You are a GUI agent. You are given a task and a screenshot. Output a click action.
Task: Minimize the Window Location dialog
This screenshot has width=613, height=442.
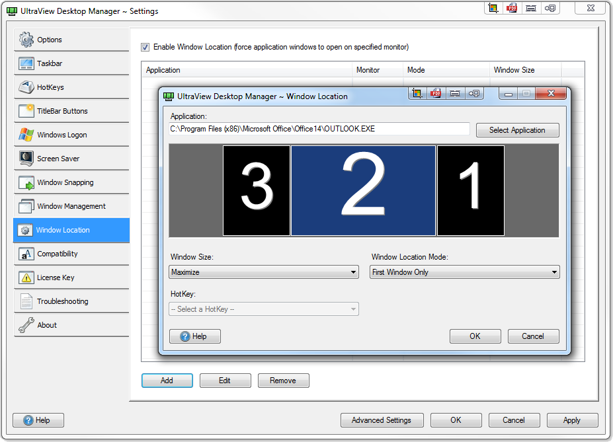tap(509, 94)
